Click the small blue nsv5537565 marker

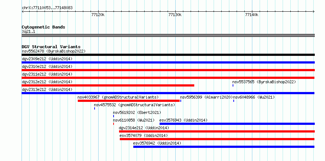[233, 85]
